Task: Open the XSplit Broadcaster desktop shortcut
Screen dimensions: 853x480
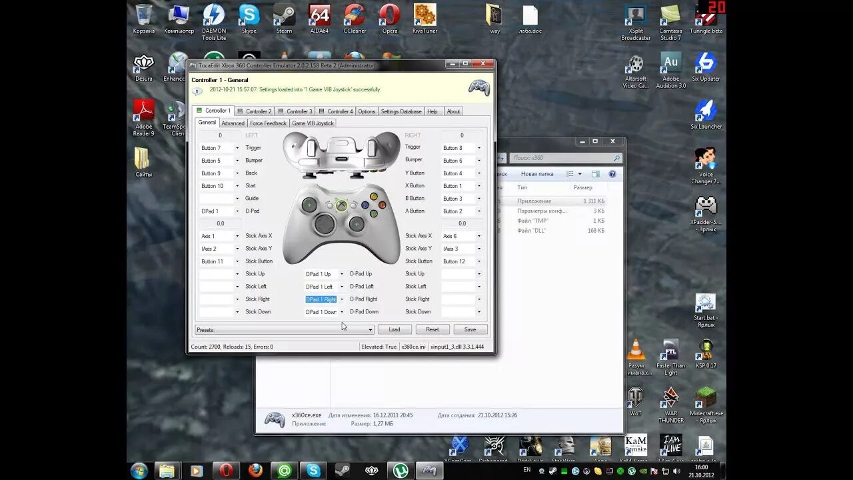Action: 636,21
